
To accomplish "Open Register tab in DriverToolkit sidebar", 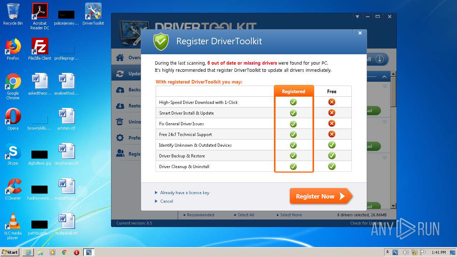I will click(126, 154).
